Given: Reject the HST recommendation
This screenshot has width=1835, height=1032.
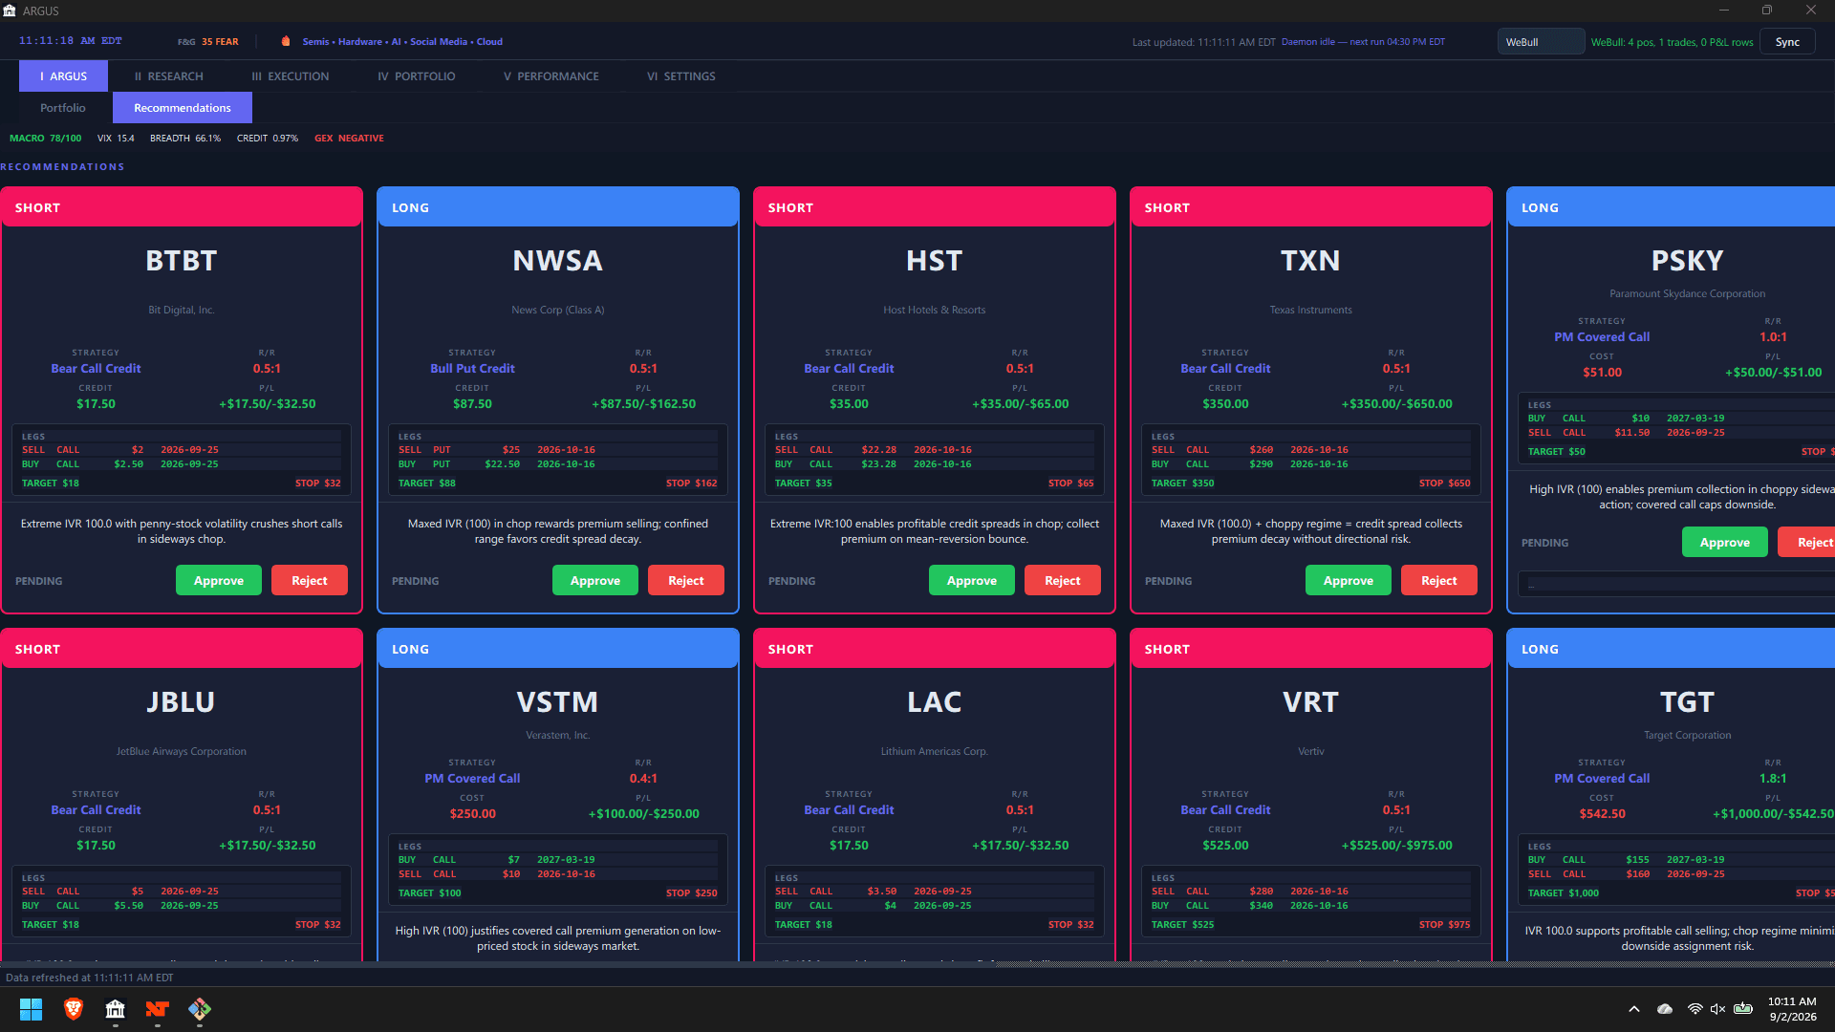Looking at the screenshot, I should (1063, 580).
